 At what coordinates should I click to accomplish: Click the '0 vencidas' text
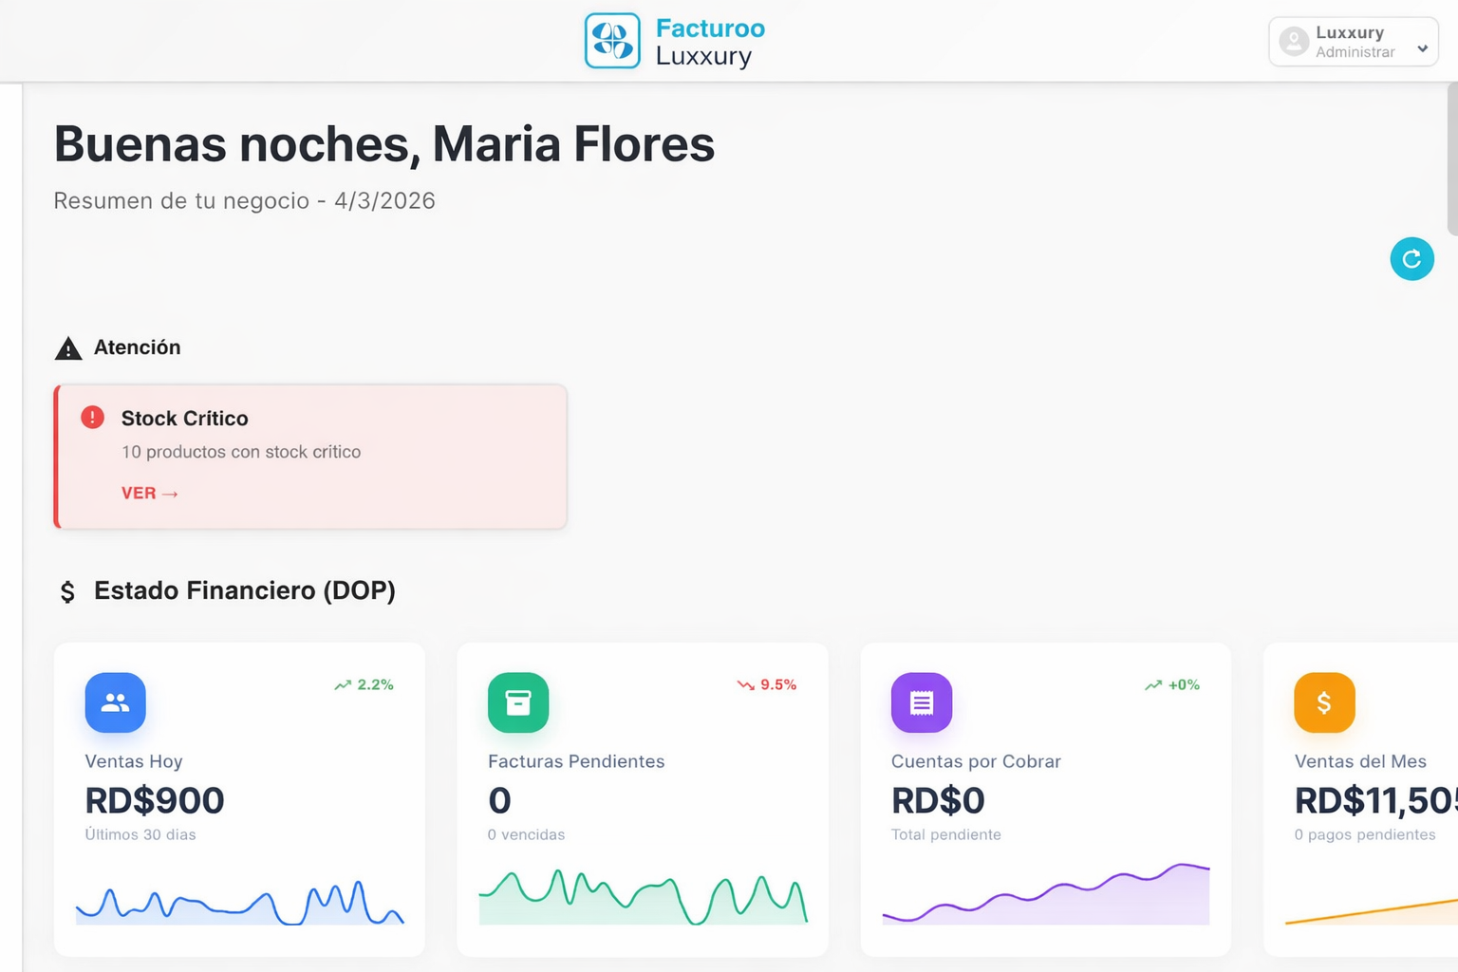526,834
